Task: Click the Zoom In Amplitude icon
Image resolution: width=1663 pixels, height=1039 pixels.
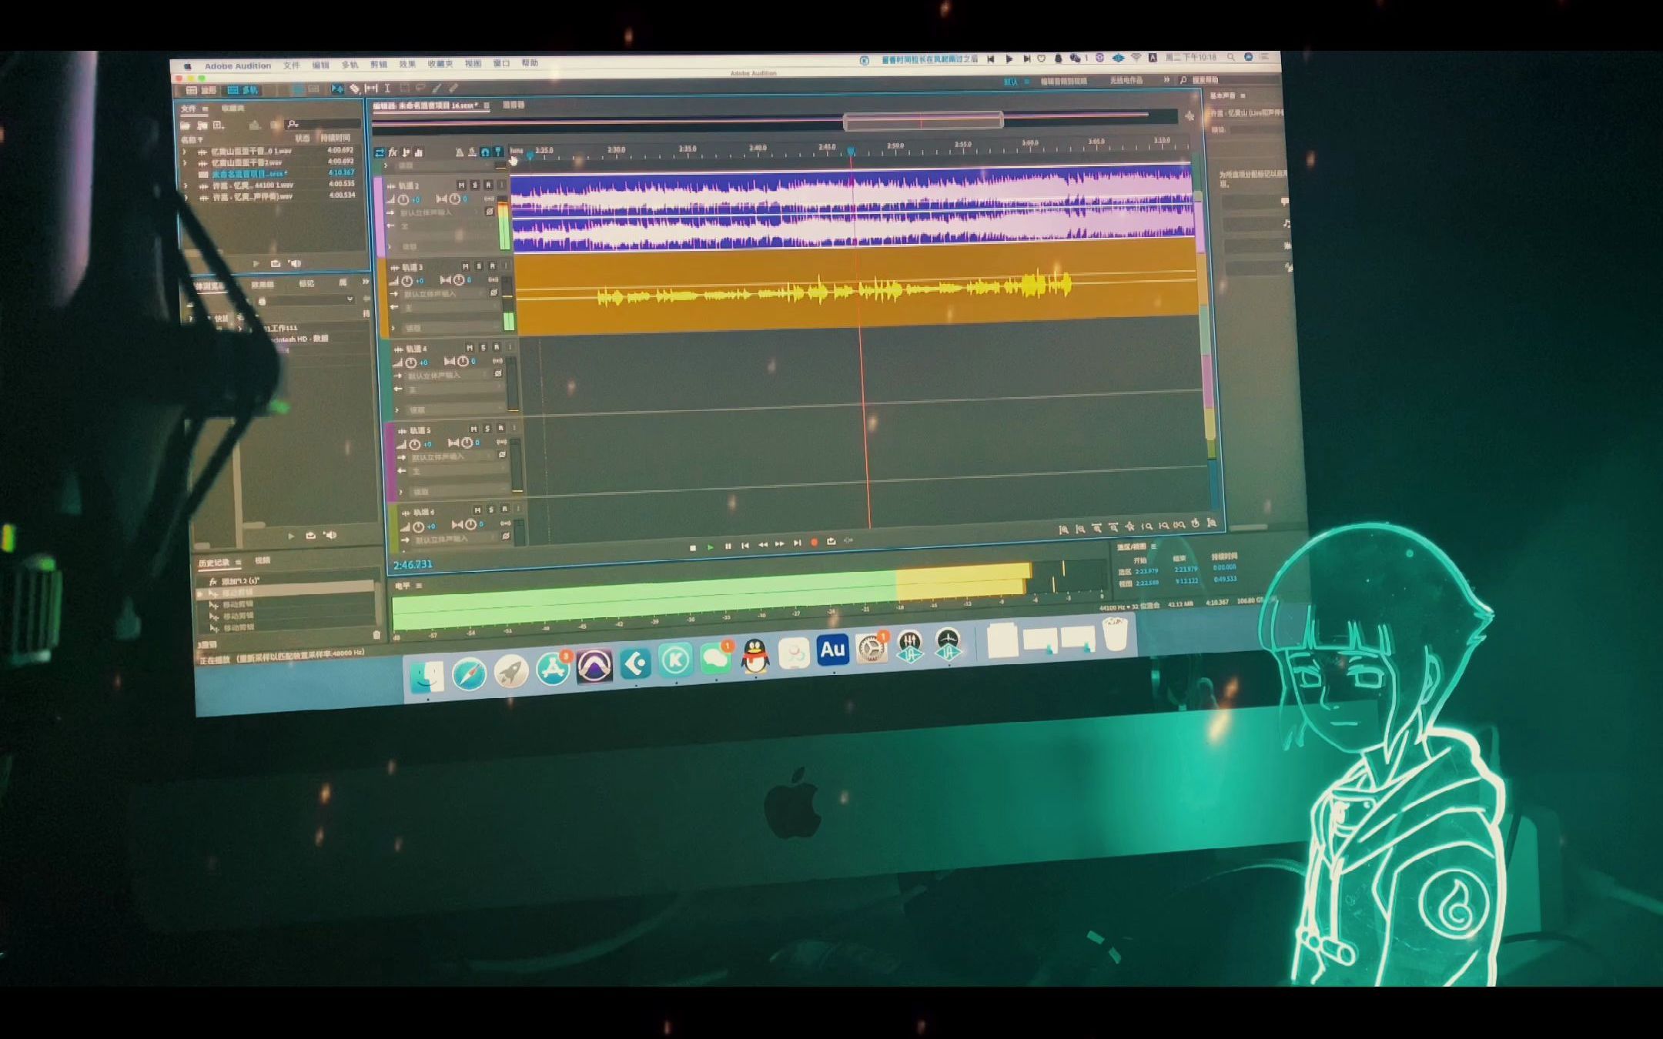Action: tap(1064, 530)
